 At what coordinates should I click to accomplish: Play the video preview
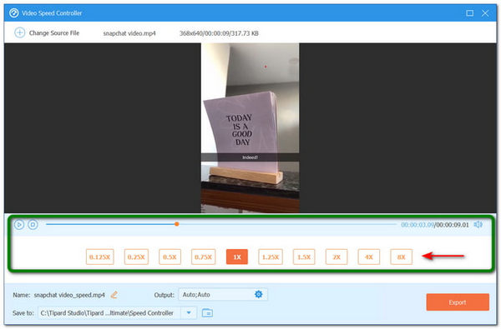pos(19,225)
